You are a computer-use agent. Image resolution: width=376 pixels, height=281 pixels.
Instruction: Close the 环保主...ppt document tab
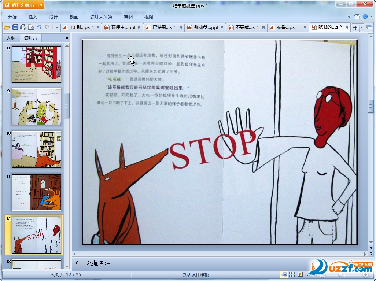point(139,27)
